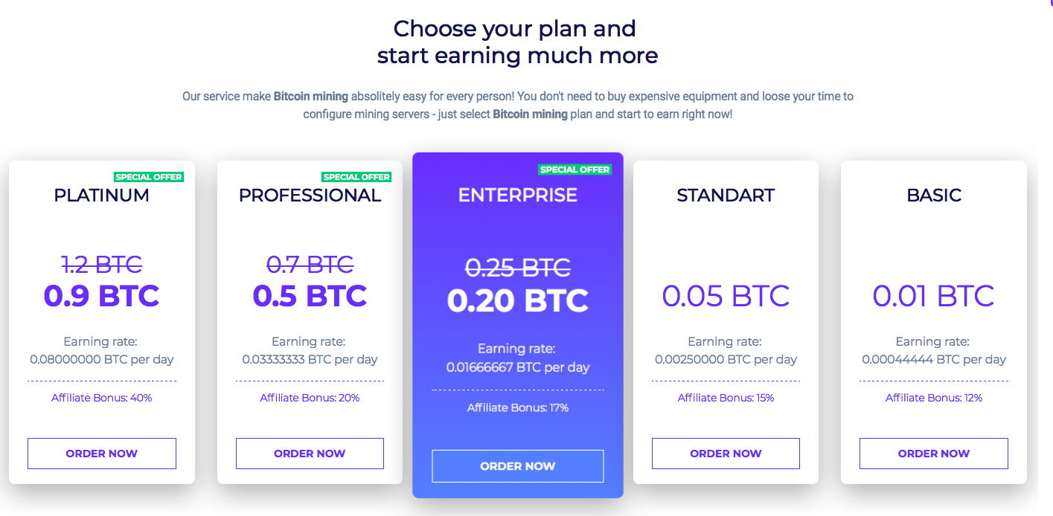
Task: Click Affiliate Bonus: 40% text
Action: [102, 398]
